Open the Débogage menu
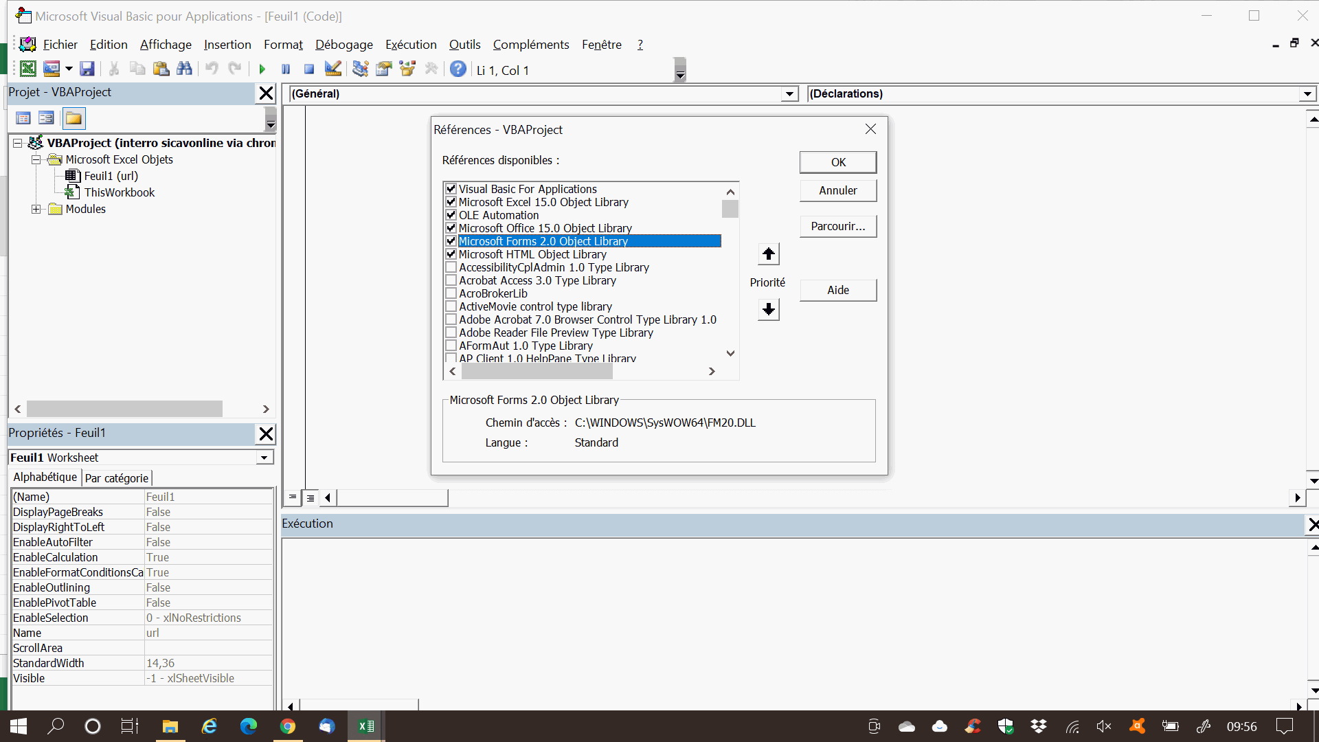This screenshot has width=1319, height=742. coord(343,45)
